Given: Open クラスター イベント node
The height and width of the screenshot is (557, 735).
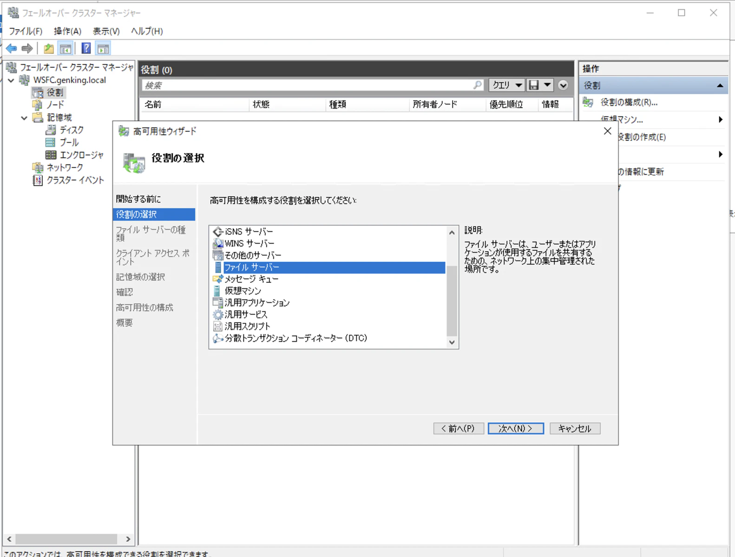Looking at the screenshot, I should 75,180.
